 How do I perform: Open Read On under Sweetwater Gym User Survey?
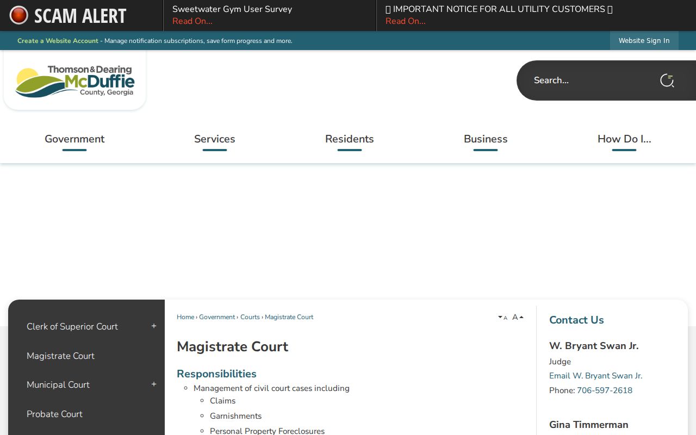(x=192, y=21)
